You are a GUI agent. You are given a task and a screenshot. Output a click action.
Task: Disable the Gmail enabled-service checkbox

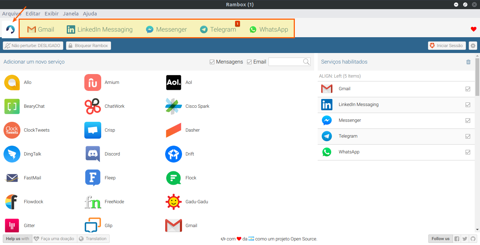468,89
